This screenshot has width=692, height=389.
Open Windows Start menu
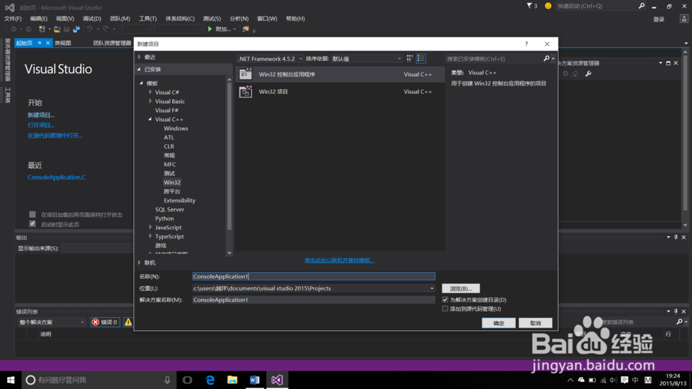(10, 380)
